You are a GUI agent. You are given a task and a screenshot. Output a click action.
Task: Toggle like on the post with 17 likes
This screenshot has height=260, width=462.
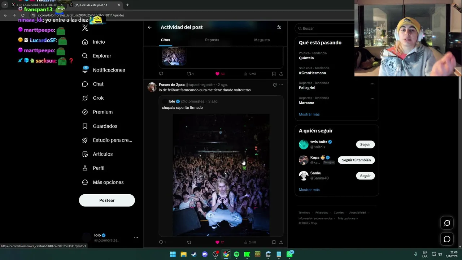[x=219, y=242]
